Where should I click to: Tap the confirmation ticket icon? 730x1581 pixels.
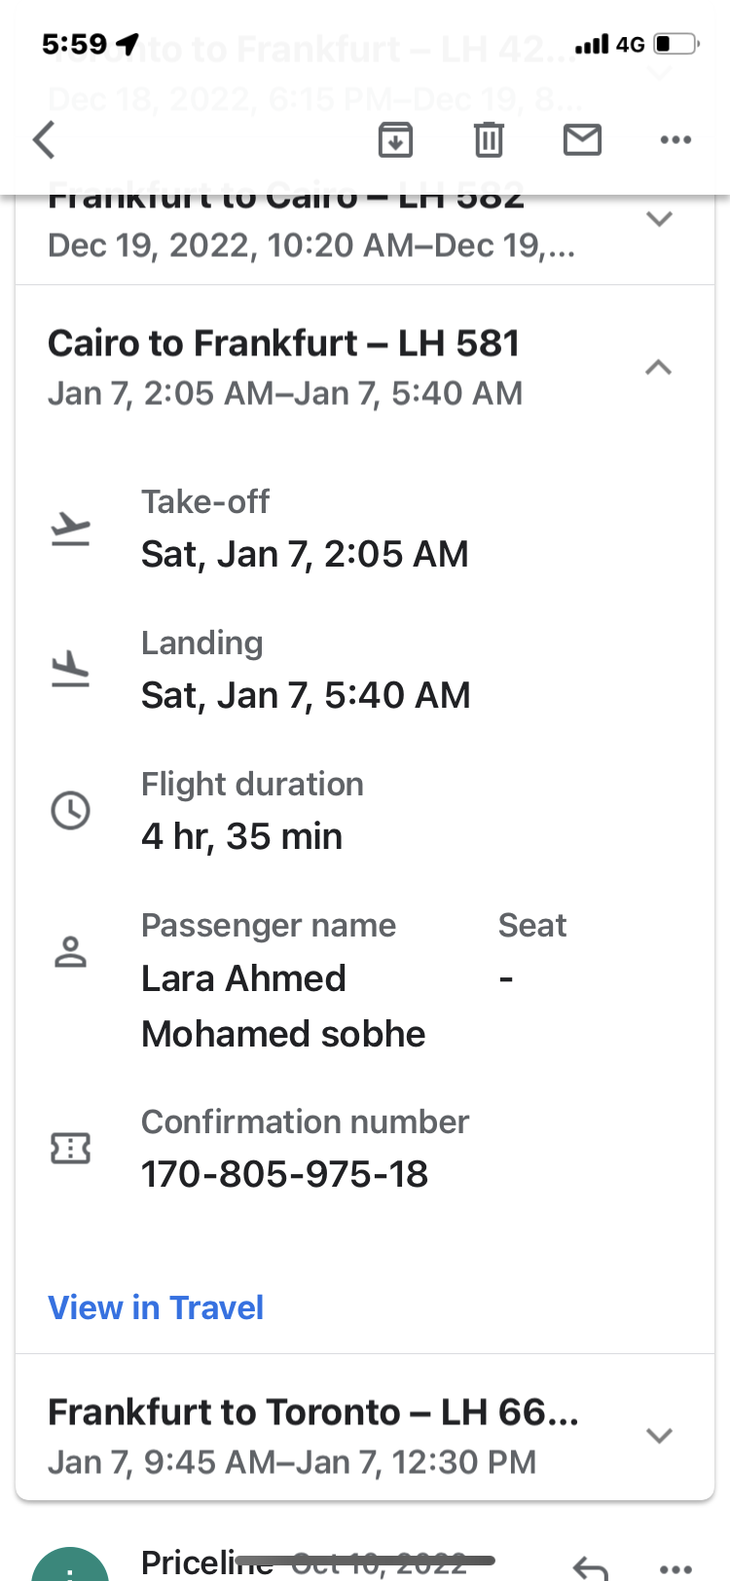click(70, 1149)
